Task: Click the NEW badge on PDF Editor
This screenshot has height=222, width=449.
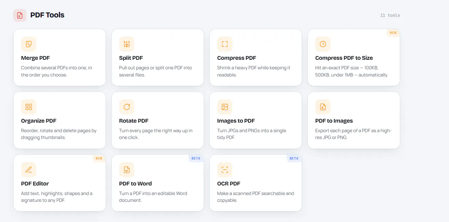Action: coord(99,158)
